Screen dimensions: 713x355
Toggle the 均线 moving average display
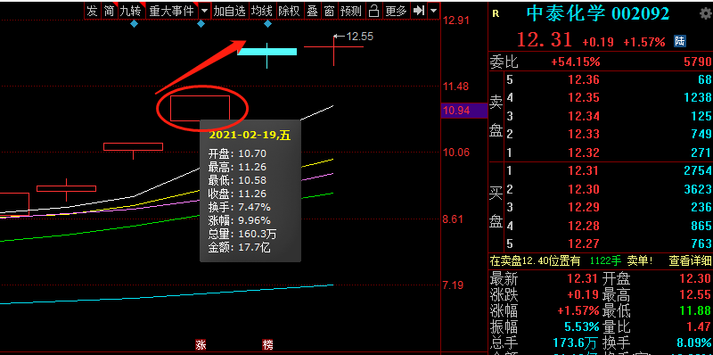click(262, 11)
